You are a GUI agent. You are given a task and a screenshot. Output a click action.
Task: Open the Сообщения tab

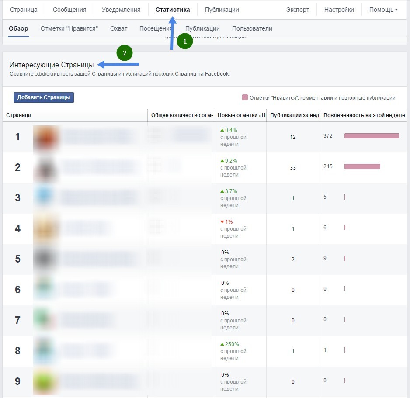point(69,10)
